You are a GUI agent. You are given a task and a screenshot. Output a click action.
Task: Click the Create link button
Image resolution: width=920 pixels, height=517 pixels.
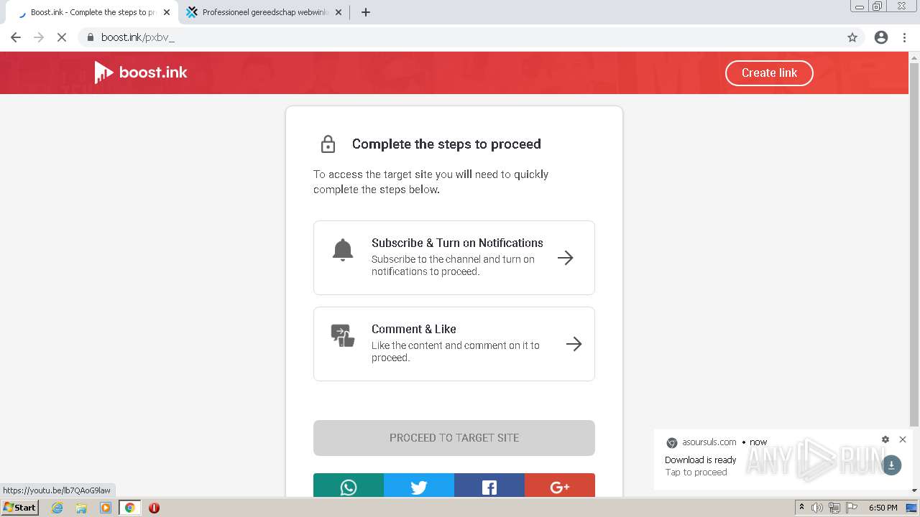[769, 73]
